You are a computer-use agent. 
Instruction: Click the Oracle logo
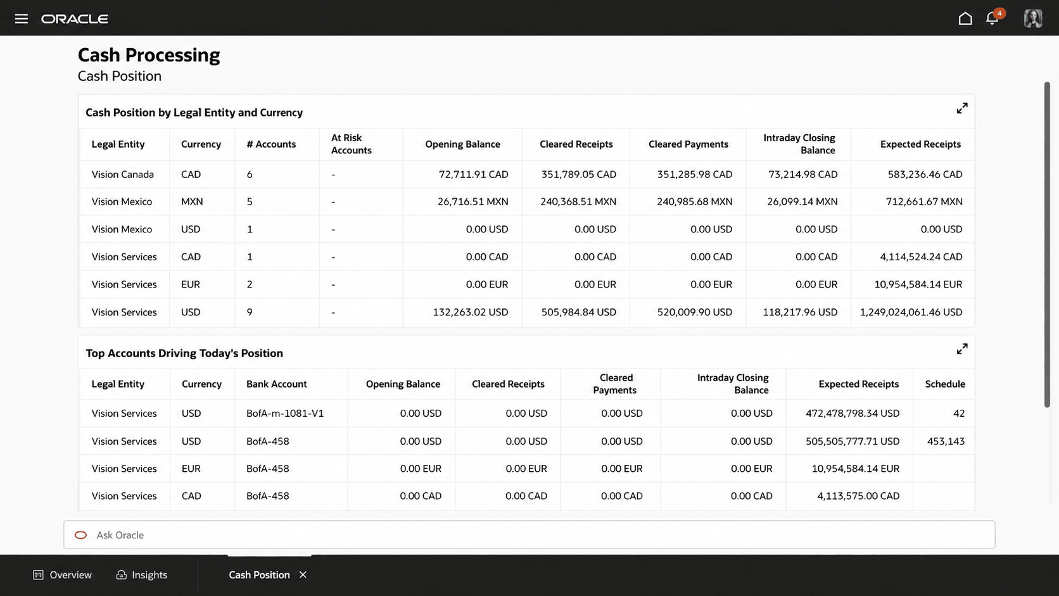pyautogui.click(x=75, y=19)
